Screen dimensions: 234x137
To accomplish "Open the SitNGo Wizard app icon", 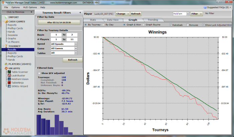I will point(9,86).
